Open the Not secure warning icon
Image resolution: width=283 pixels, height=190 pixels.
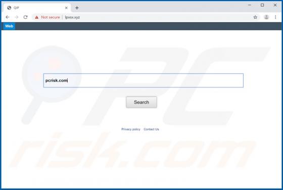(x=37, y=17)
